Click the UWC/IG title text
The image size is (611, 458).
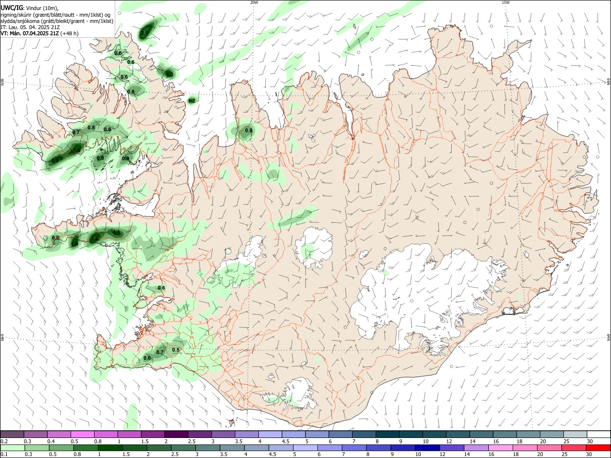pos(11,8)
